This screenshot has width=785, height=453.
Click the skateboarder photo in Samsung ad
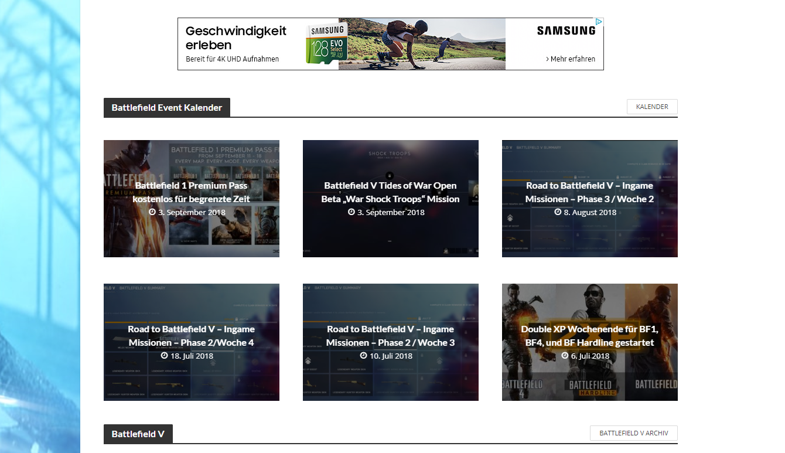[x=422, y=44]
